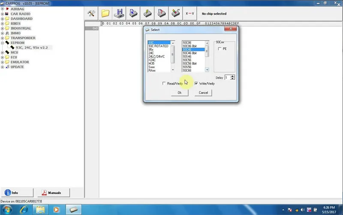Image resolution: width=343 pixels, height=215 pixels.
Task: Uncheck the Write/Verify checkbox
Action: 196,83
